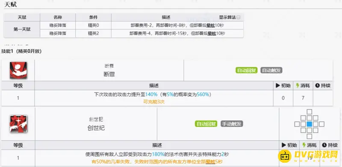Click the 140% value in 断罪 description
Viewport: 342px width, 167px height.
point(151,95)
